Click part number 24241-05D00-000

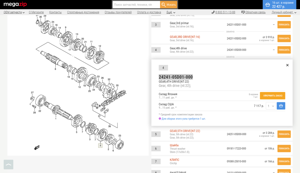pyautogui.click(x=236, y=50)
